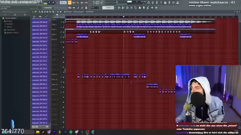Switch picker panel to patterns tab
Image resolution: width=241 pixels, height=135 pixels.
(x=34, y=16)
